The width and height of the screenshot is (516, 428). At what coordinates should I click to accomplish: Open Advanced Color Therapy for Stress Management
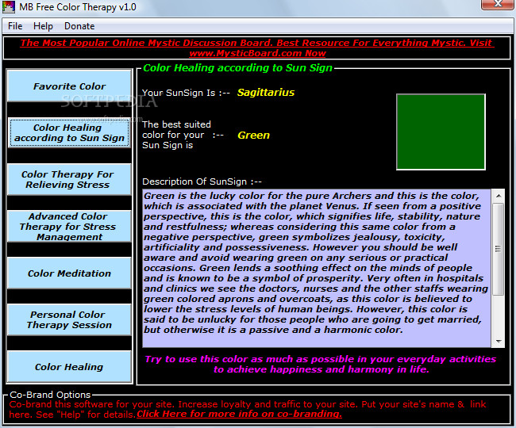click(x=69, y=227)
